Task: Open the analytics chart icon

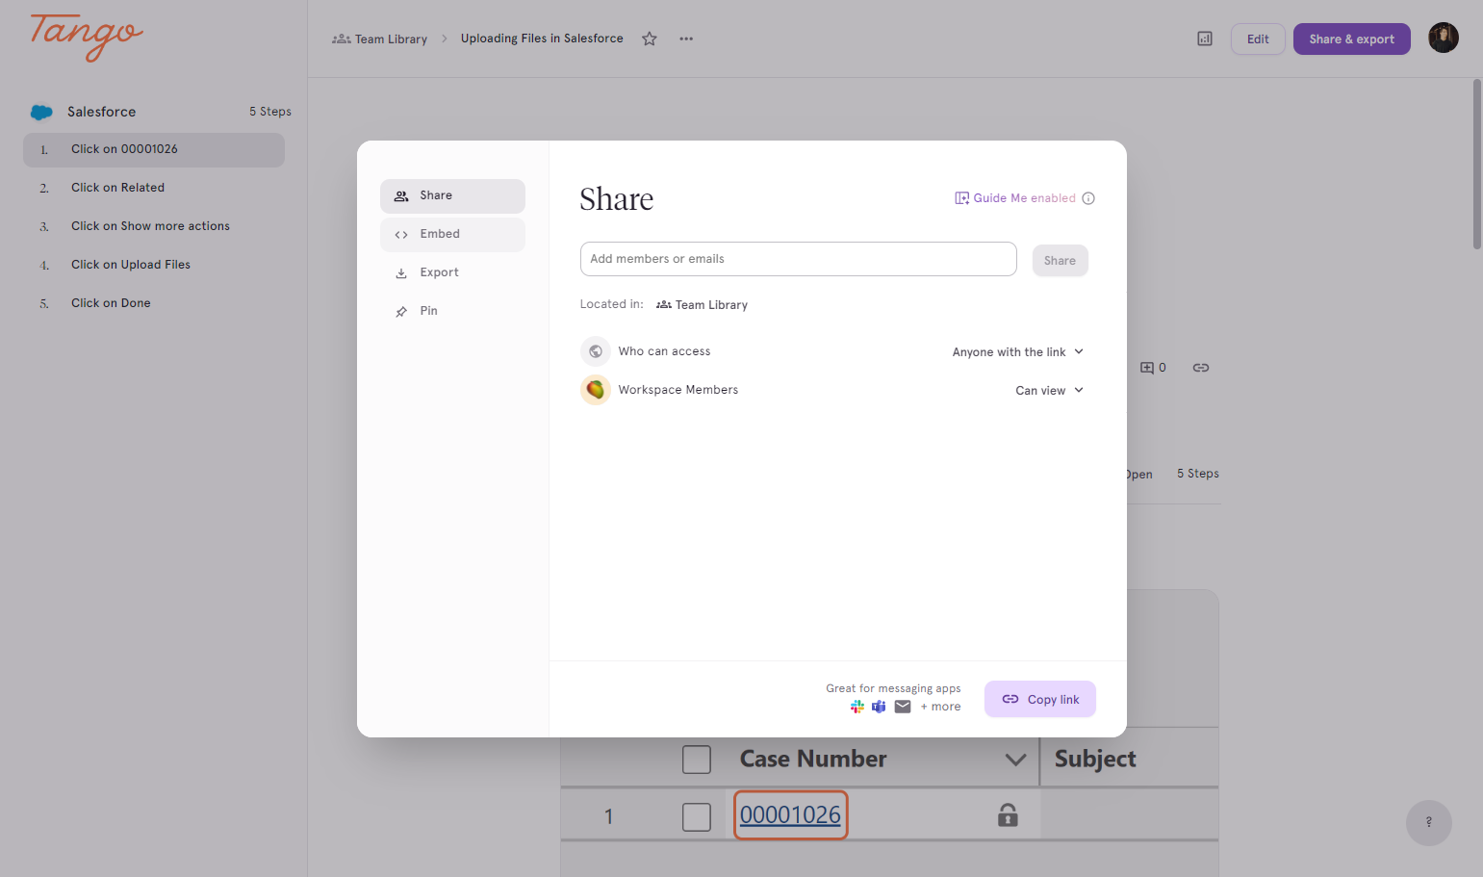Action: click(1205, 39)
